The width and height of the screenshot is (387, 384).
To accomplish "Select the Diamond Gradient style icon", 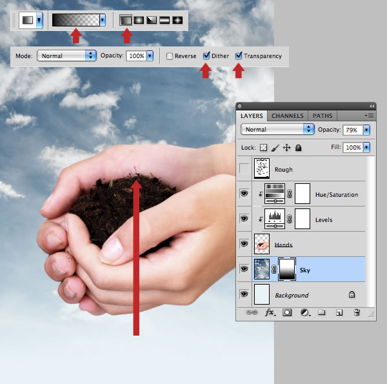I will coord(177,20).
